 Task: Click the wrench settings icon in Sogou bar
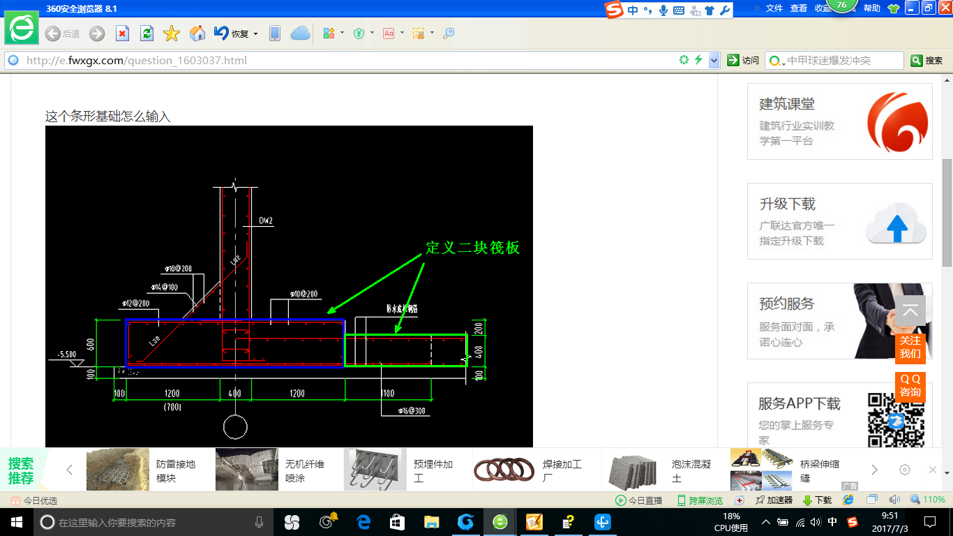(725, 10)
